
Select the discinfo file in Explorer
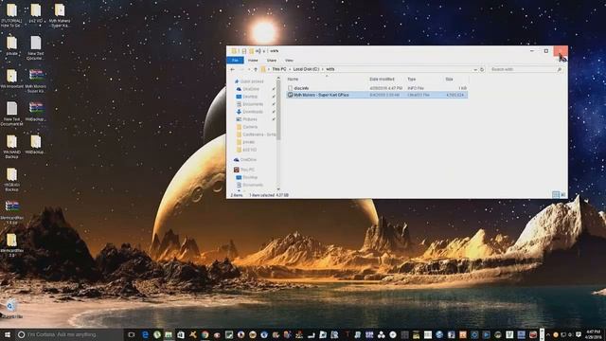click(377, 88)
